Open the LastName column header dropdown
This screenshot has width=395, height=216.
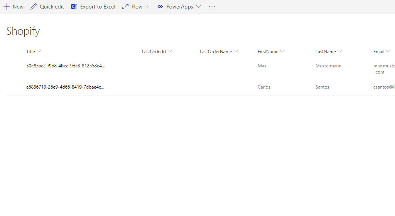point(340,52)
